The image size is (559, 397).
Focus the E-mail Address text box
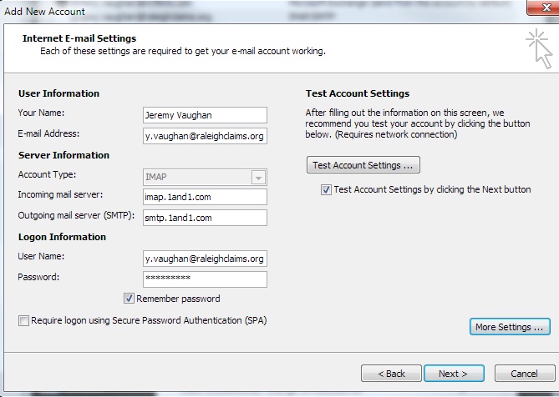click(205, 135)
